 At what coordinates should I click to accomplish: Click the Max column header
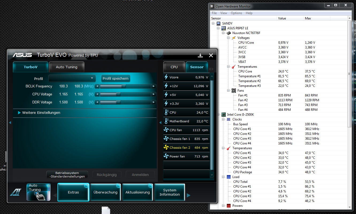point(317,18)
